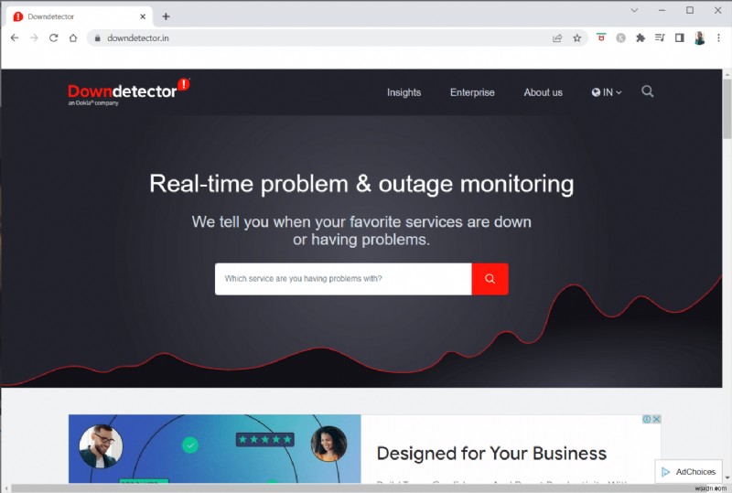Image resolution: width=732 pixels, height=493 pixels.
Task: Close the Designed for Your Business ad
Action: [656, 419]
